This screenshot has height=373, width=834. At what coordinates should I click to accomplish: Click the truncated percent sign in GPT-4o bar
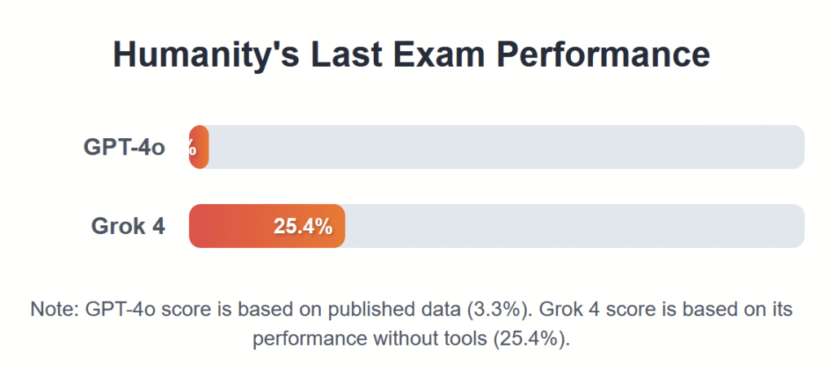[x=193, y=149]
